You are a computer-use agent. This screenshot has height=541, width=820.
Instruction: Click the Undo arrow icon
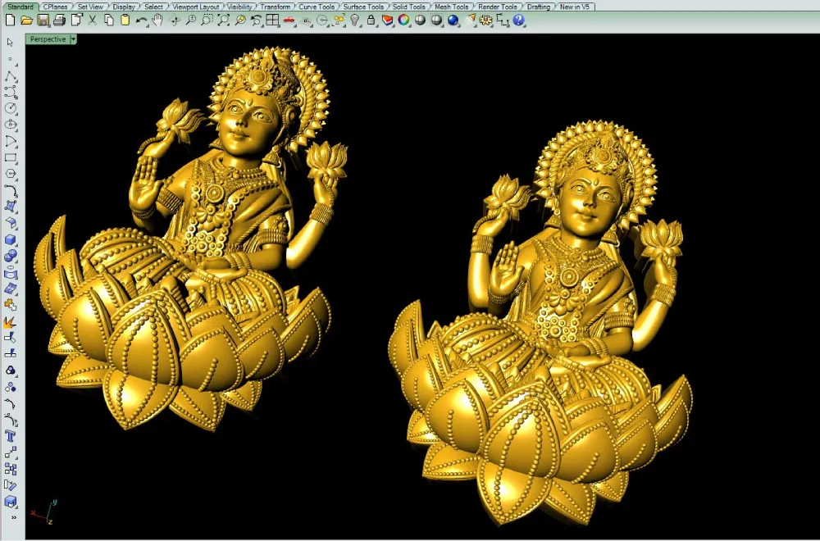click(x=141, y=20)
